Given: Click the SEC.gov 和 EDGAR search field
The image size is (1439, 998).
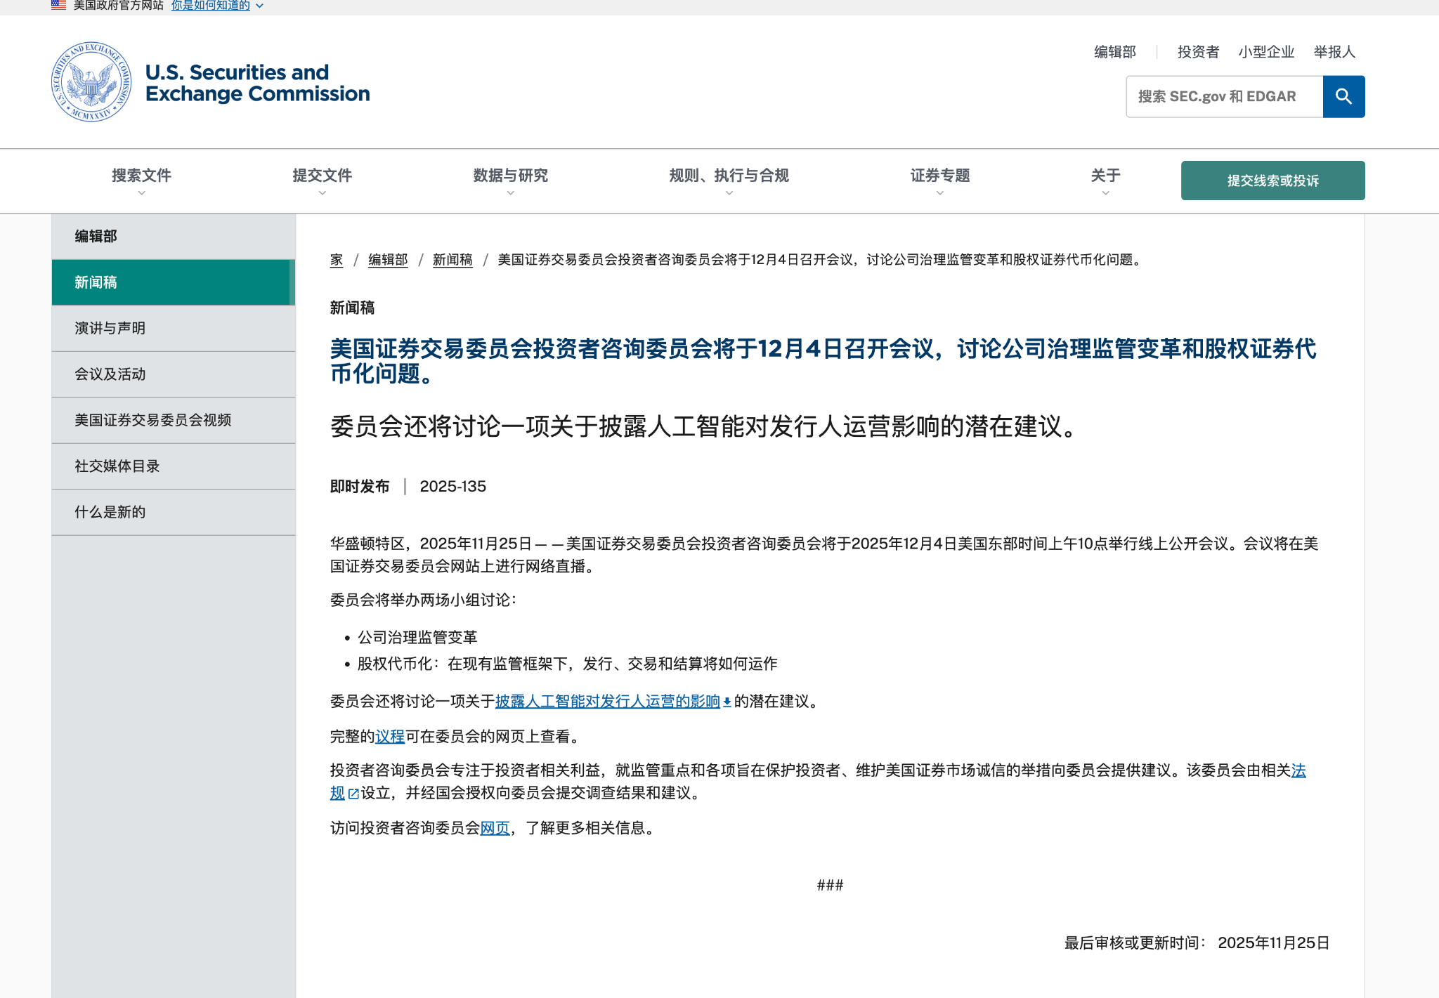Looking at the screenshot, I should (1224, 96).
